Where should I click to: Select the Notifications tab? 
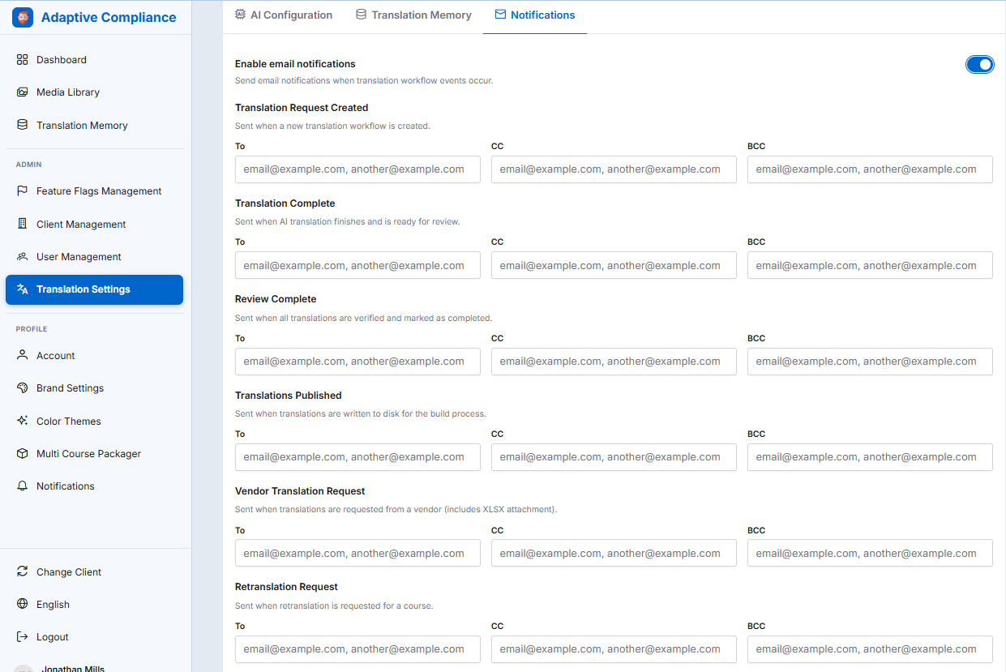pyautogui.click(x=535, y=15)
